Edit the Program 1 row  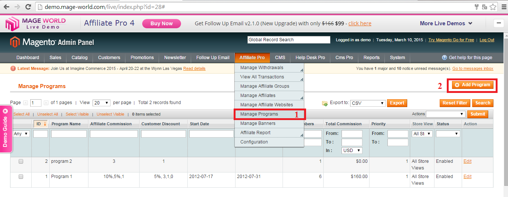coord(467,177)
